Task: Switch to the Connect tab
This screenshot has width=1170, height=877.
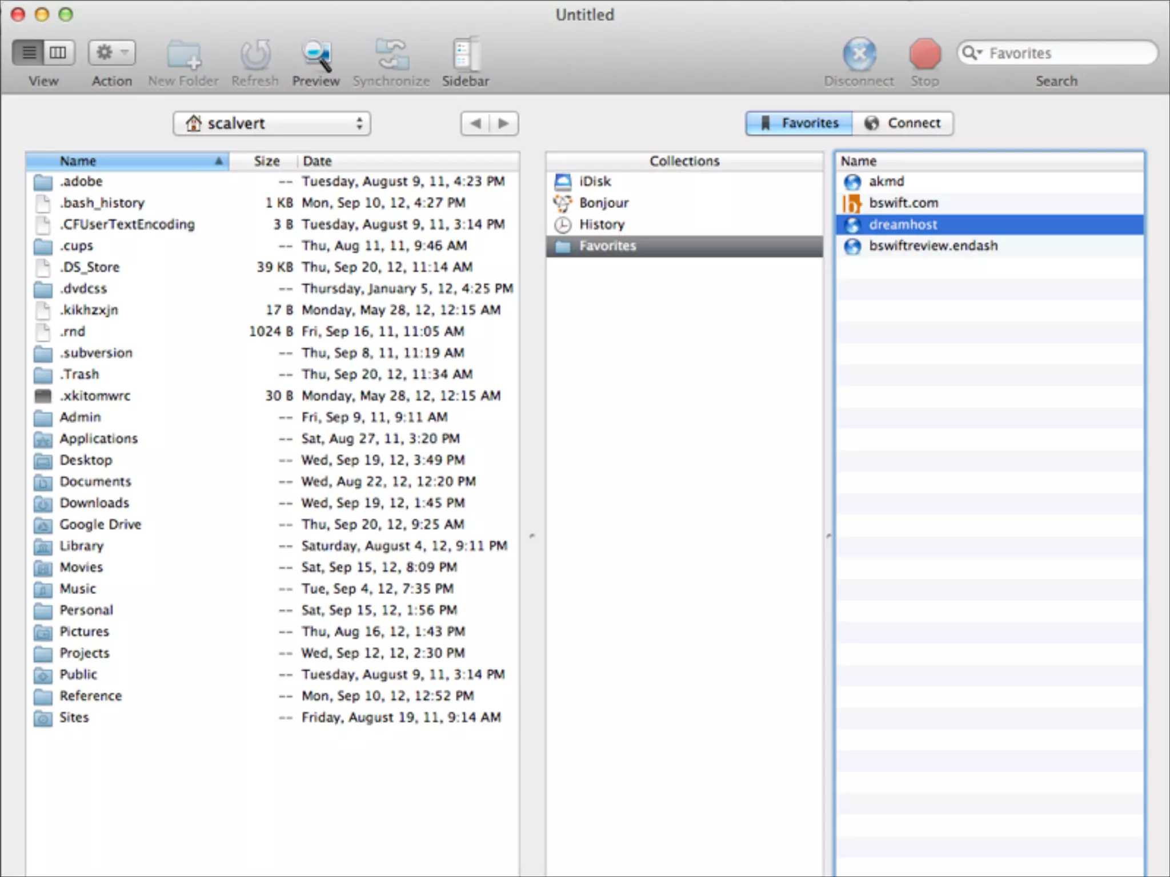Action: [903, 123]
